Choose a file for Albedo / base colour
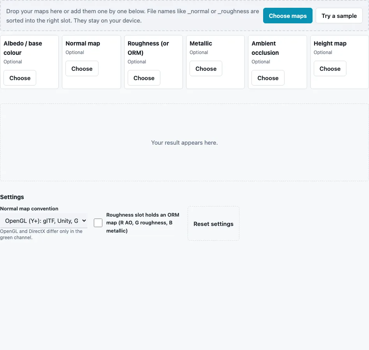Viewport: 369px width, 350px height. click(20, 78)
